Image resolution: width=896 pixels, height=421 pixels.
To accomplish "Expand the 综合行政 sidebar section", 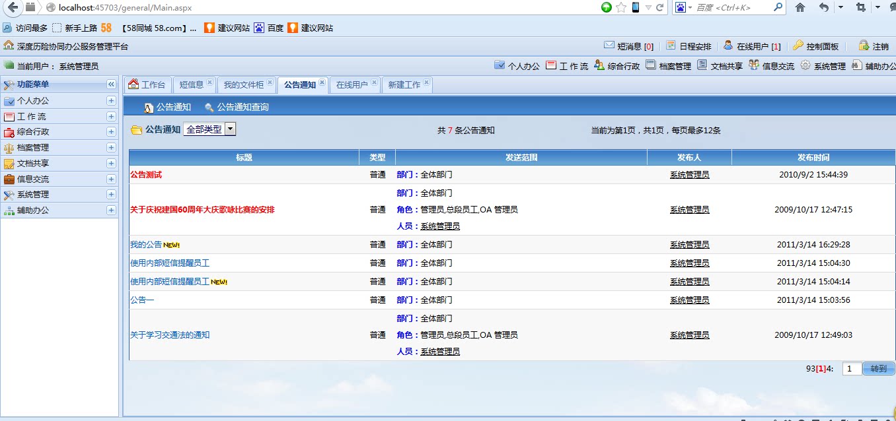I will click(112, 131).
